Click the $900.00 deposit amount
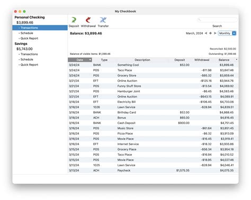Viewport: 251px width, 200px height. 184,123
